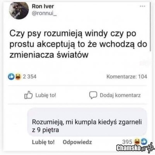View the 395 comment reactions count

127,142
